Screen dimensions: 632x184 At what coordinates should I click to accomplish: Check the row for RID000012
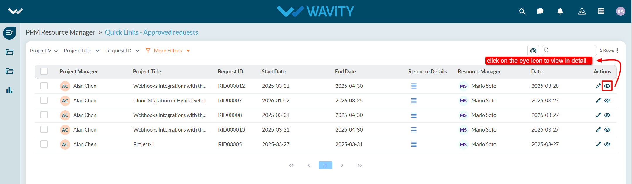click(44, 86)
